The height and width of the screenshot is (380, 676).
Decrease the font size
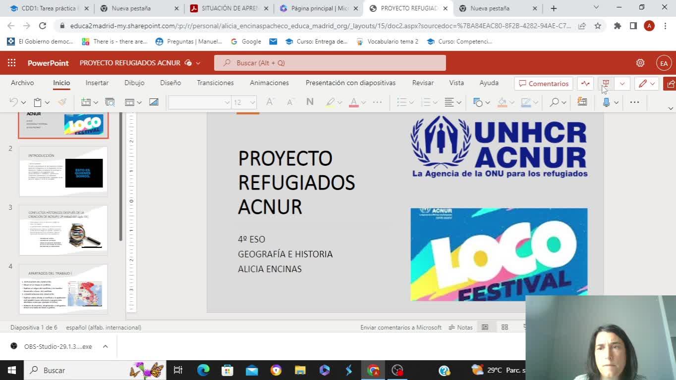[290, 102]
